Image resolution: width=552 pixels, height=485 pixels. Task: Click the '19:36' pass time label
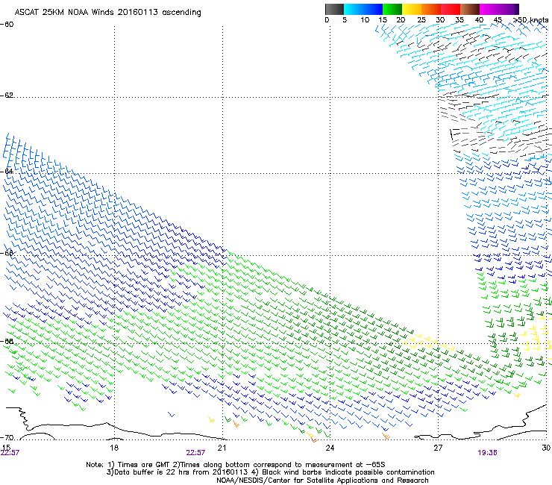click(x=487, y=453)
